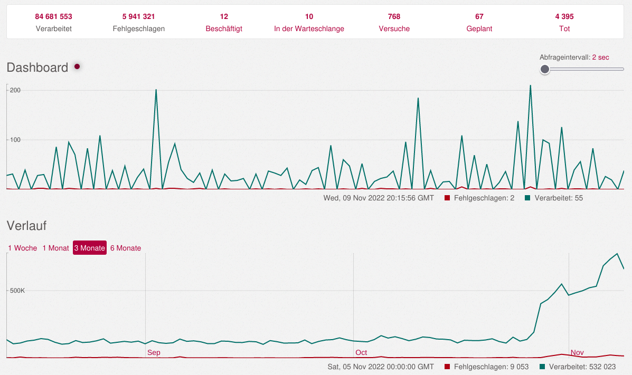632x375 pixels.
Task: Click the Oct marker on Verlauf chart
Action: (x=361, y=352)
